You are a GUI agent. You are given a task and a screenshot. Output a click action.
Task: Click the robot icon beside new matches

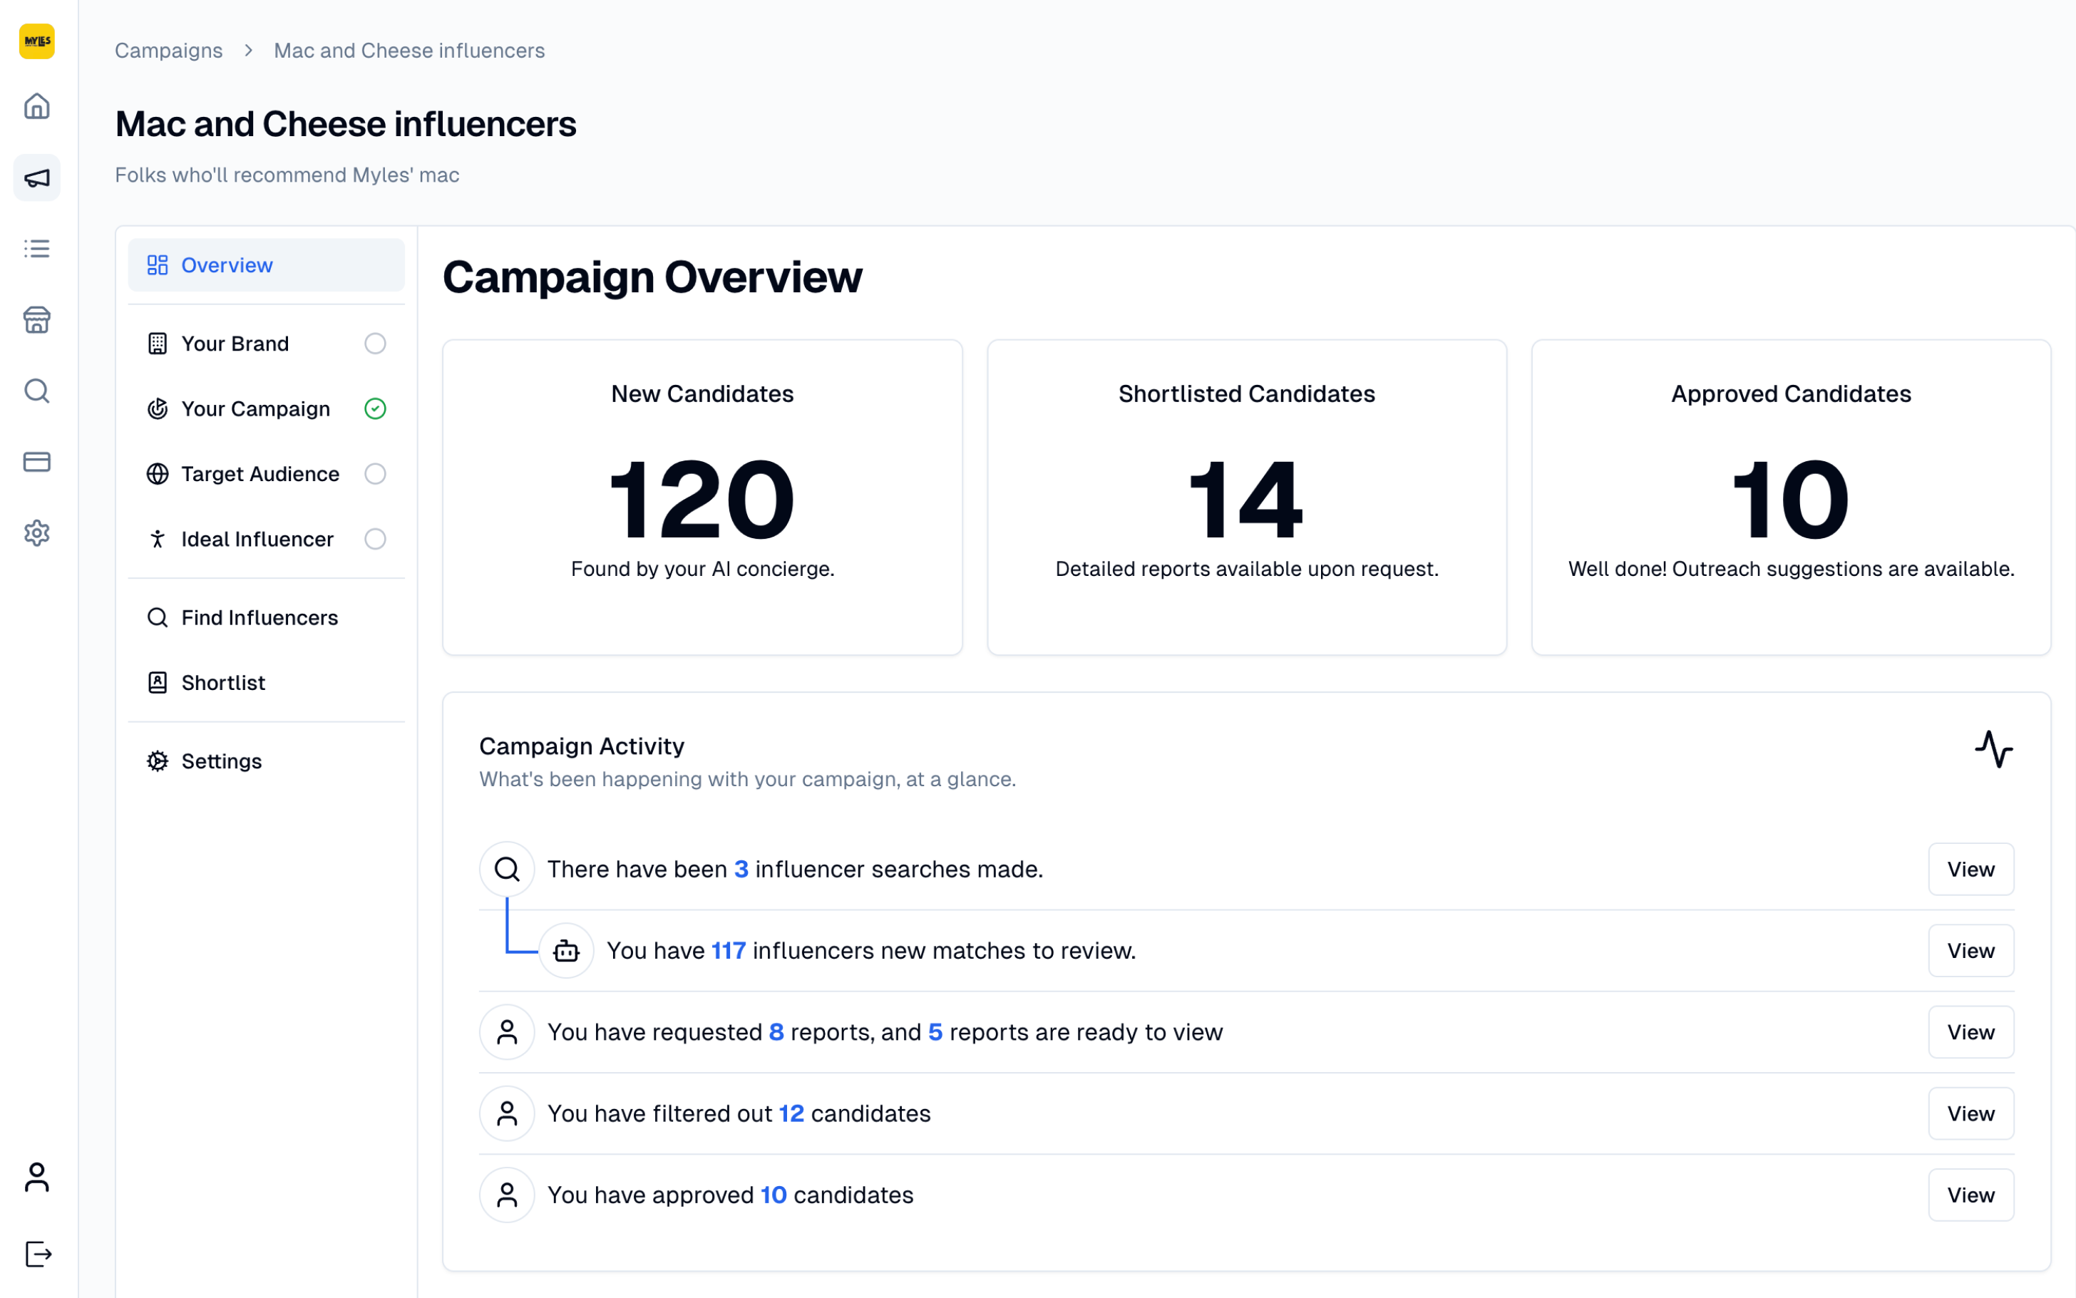pos(567,950)
